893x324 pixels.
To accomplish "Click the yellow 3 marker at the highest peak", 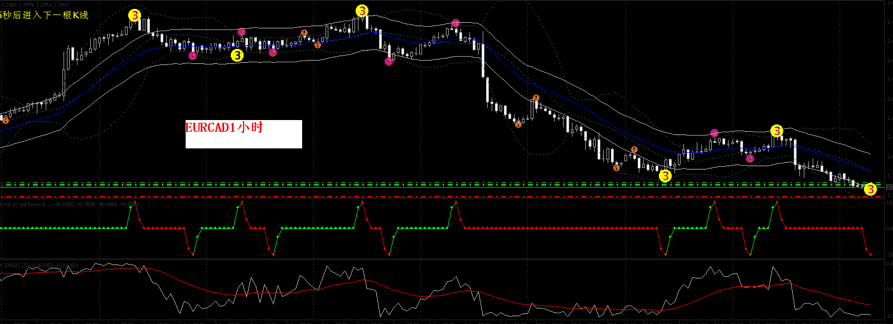I will point(362,11).
